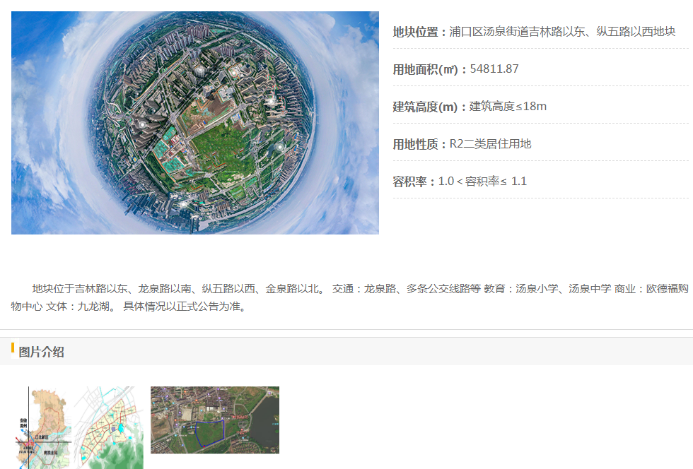This screenshot has width=693, height=469.
Task: Open the satellite image thumbnail
Action: (x=214, y=420)
